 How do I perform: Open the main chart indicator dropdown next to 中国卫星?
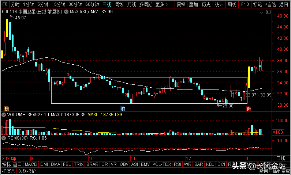66,12
